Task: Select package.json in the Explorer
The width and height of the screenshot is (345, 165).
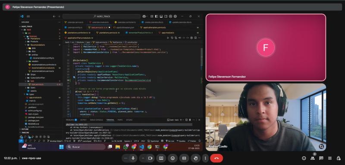Action: coord(34,121)
